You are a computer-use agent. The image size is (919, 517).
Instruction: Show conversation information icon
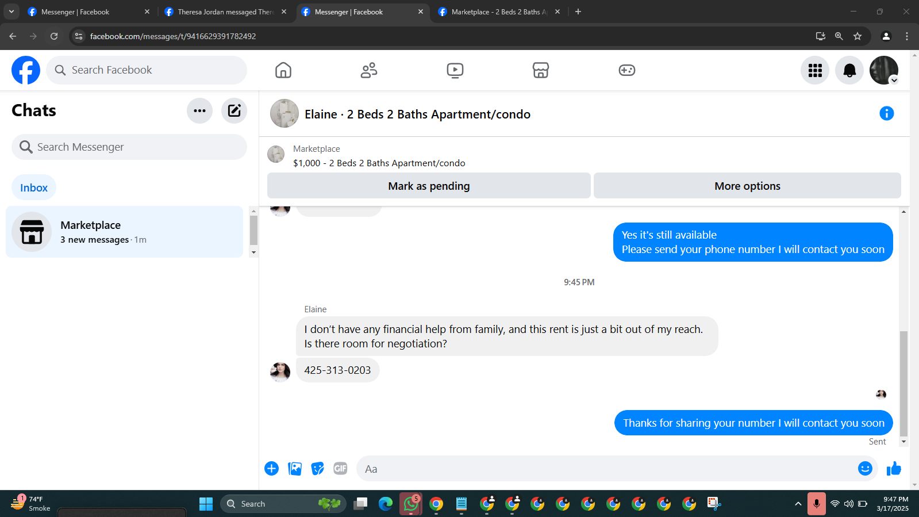point(887,113)
